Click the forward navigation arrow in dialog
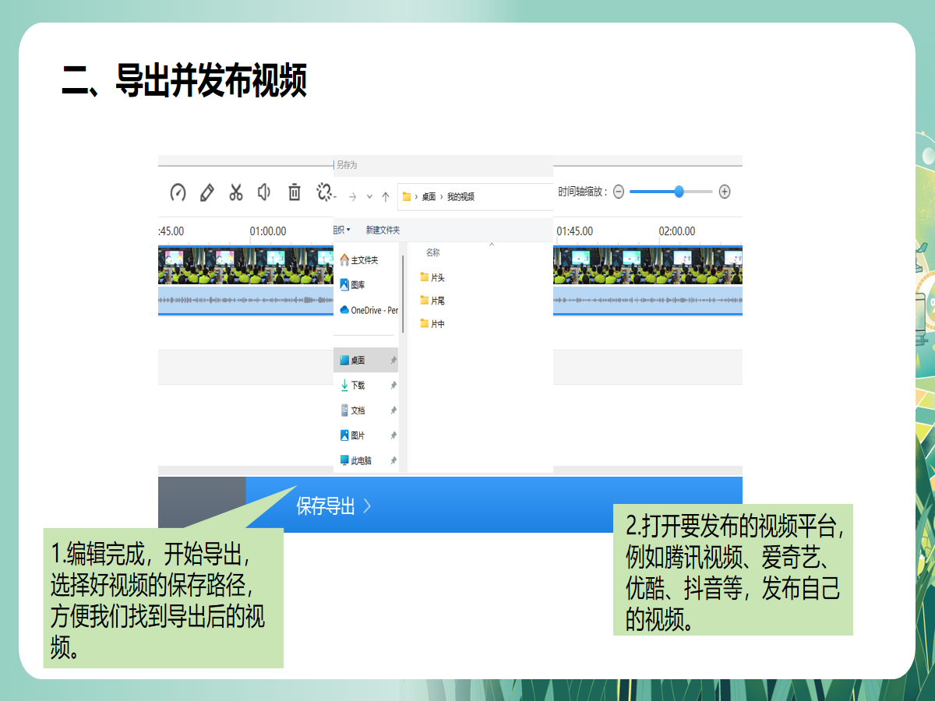The width and height of the screenshot is (935, 701). [352, 197]
